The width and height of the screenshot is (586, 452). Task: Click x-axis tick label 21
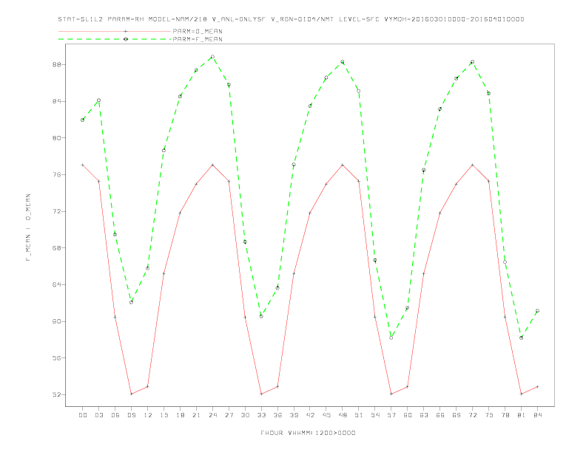tap(196, 415)
